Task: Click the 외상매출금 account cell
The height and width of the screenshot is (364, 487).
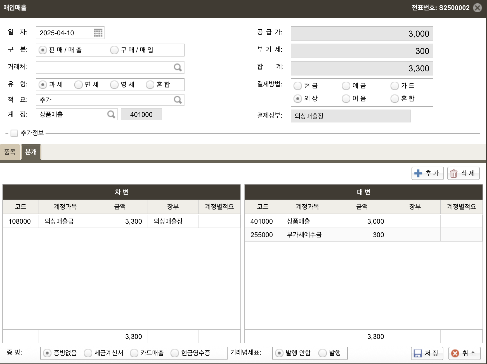Action: 65,221
